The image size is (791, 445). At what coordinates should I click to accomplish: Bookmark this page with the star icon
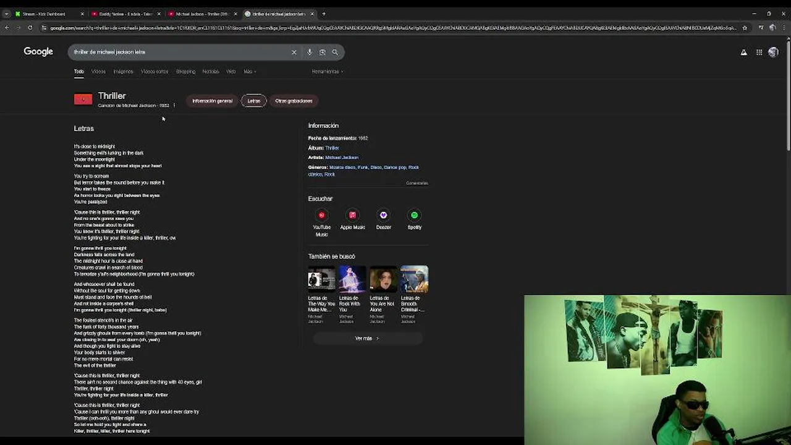(745, 28)
